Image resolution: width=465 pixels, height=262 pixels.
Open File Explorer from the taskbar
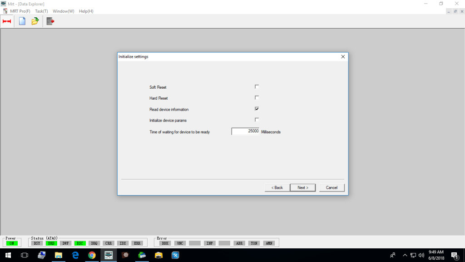point(59,255)
